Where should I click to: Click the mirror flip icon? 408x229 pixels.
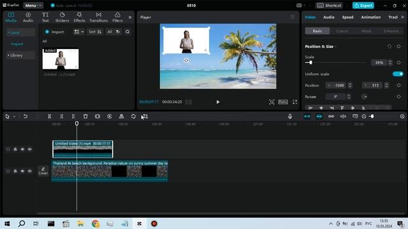pos(121,116)
